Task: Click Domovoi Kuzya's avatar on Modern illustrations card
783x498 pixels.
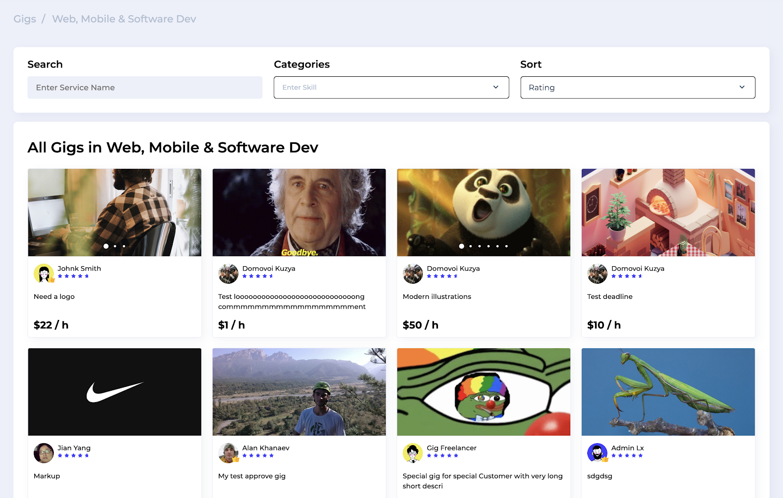Action: tap(413, 273)
